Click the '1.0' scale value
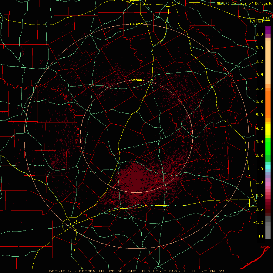This screenshot has height=273, width=273. pos(259,182)
